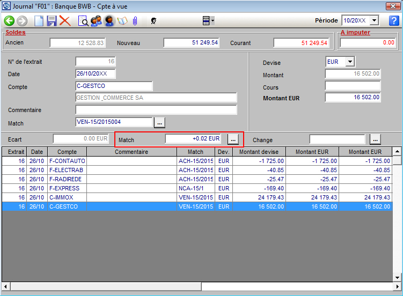Click the green back arrow icon
This screenshot has height=296, width=403.
coord(9,21)
